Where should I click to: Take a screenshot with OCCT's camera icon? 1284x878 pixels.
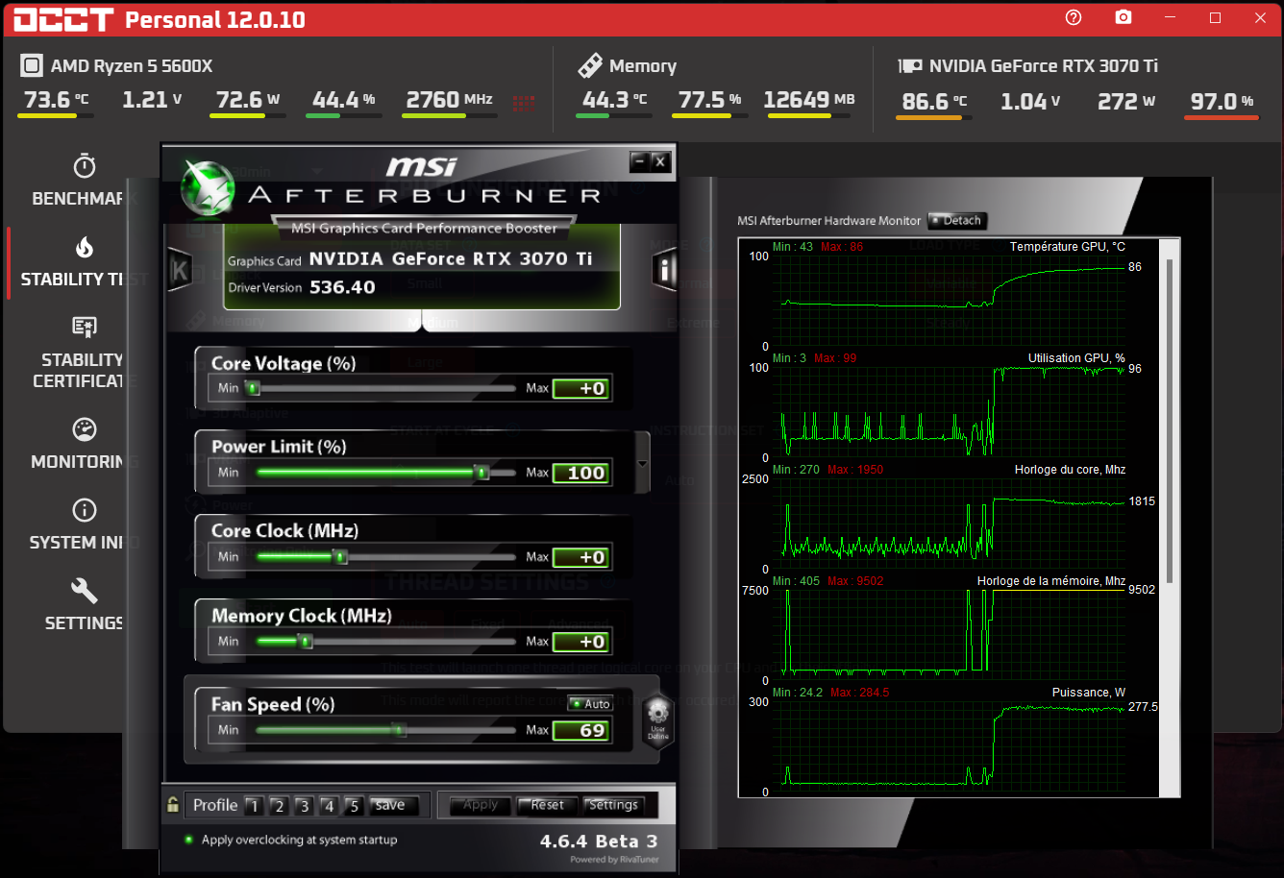click(x=1123, y=17)
